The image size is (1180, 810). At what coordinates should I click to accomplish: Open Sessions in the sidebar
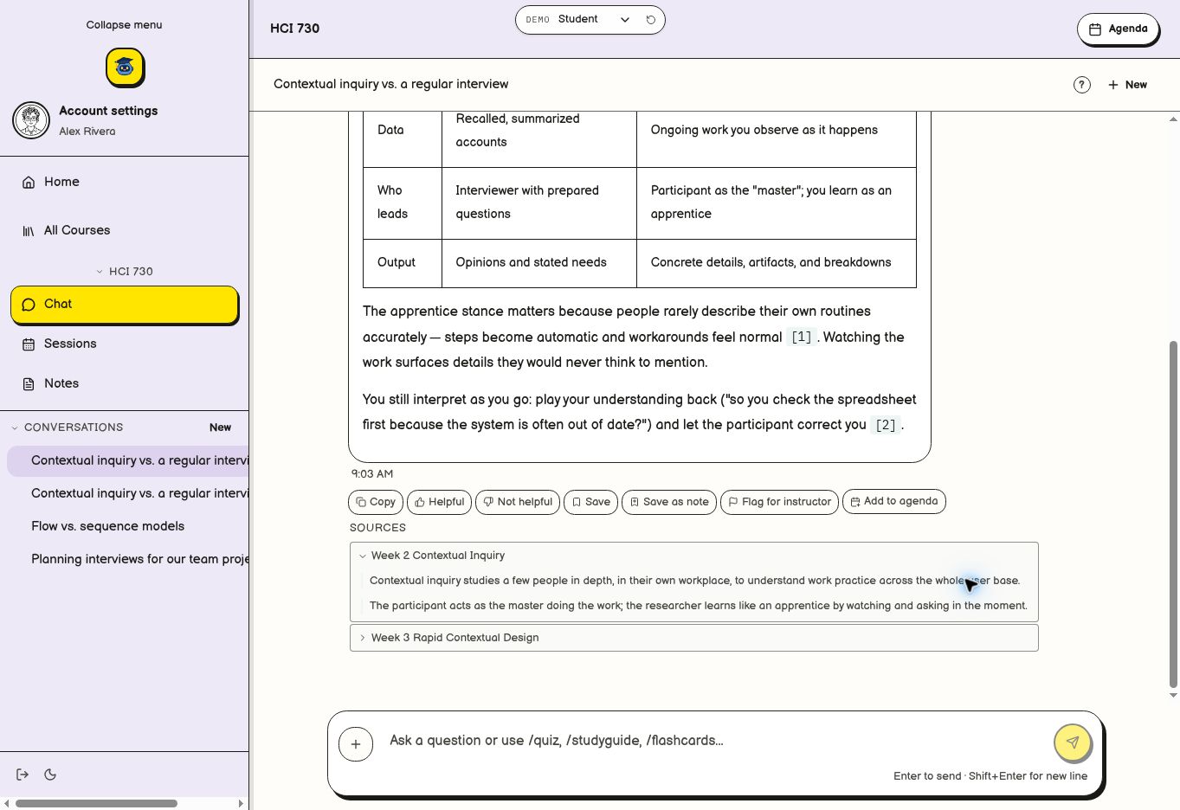(125, 344)
